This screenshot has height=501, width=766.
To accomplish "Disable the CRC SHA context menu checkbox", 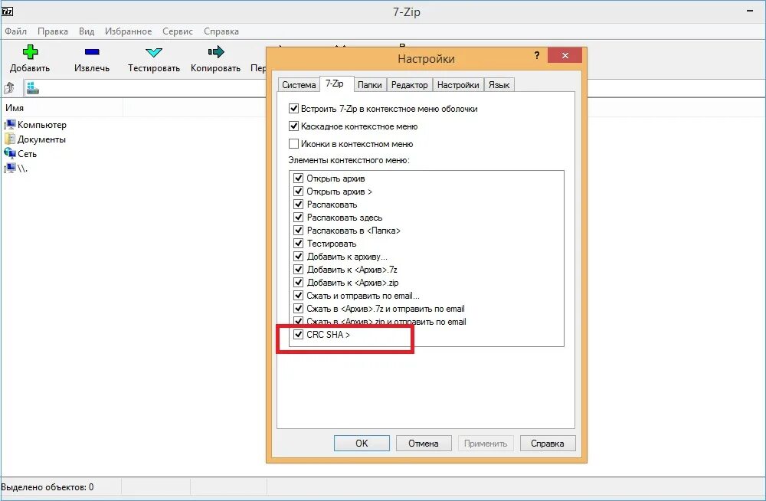I will [x=298, y=334].
